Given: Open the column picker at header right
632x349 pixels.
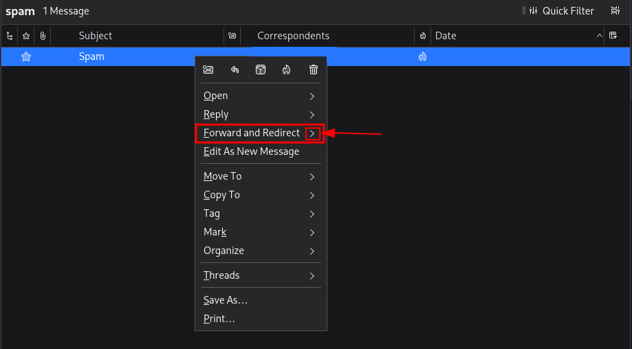Looking at the screenshot, I should 613,36.
